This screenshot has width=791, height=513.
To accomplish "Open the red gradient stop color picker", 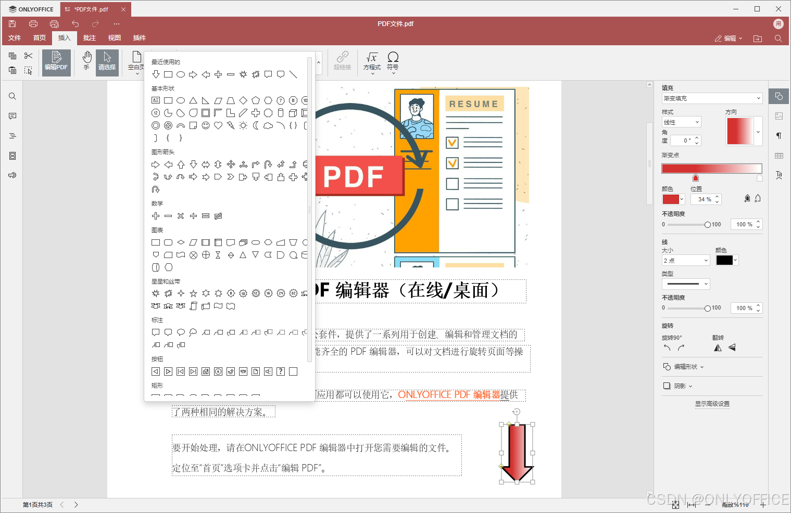I will [x=673, y=199].
